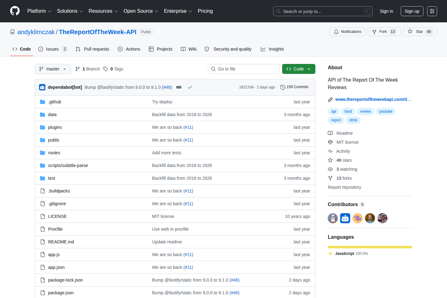Viewport: 447px width, 298px height.
Task: Switch to the Issues tab
Action: pos(52,49)
